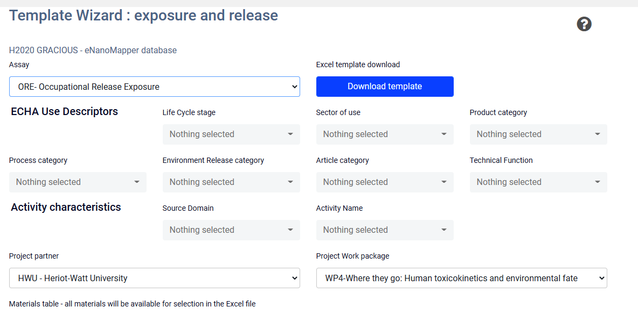Image resolution: width=638 pixels, height=314 pixels.
Task: Click the Article category label
Action: click(x=343, y=160)
